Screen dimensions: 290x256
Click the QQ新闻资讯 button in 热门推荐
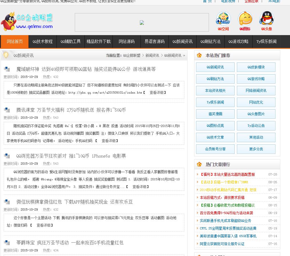pyautogui.click(x=215, y=67)
